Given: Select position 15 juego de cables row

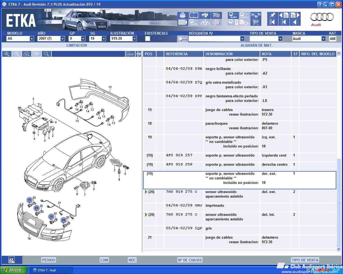Looking at the screenshot, I should click(240, 112).
